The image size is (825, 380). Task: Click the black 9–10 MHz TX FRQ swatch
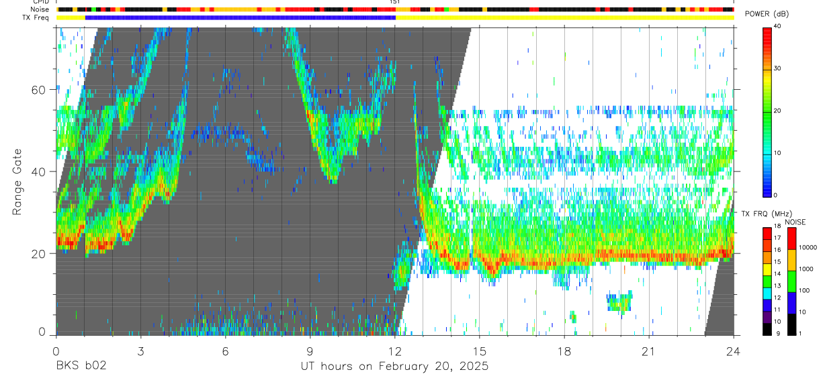(x=768, y=328)
